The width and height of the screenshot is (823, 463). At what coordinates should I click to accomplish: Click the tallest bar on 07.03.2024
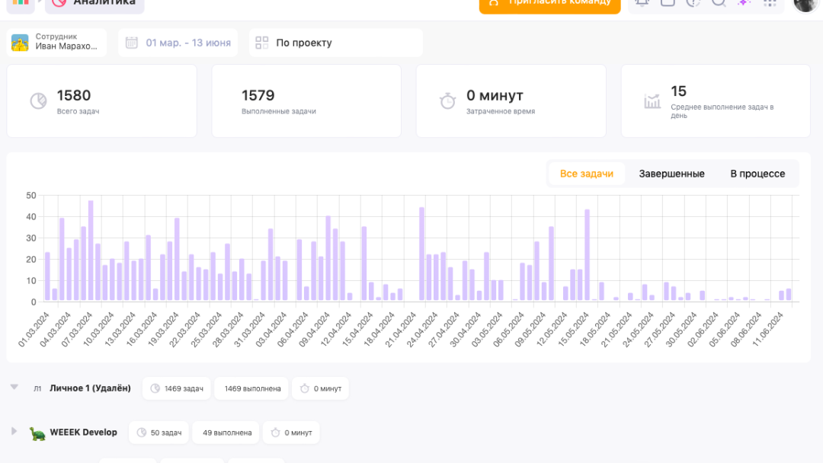[x=91, y=251]
